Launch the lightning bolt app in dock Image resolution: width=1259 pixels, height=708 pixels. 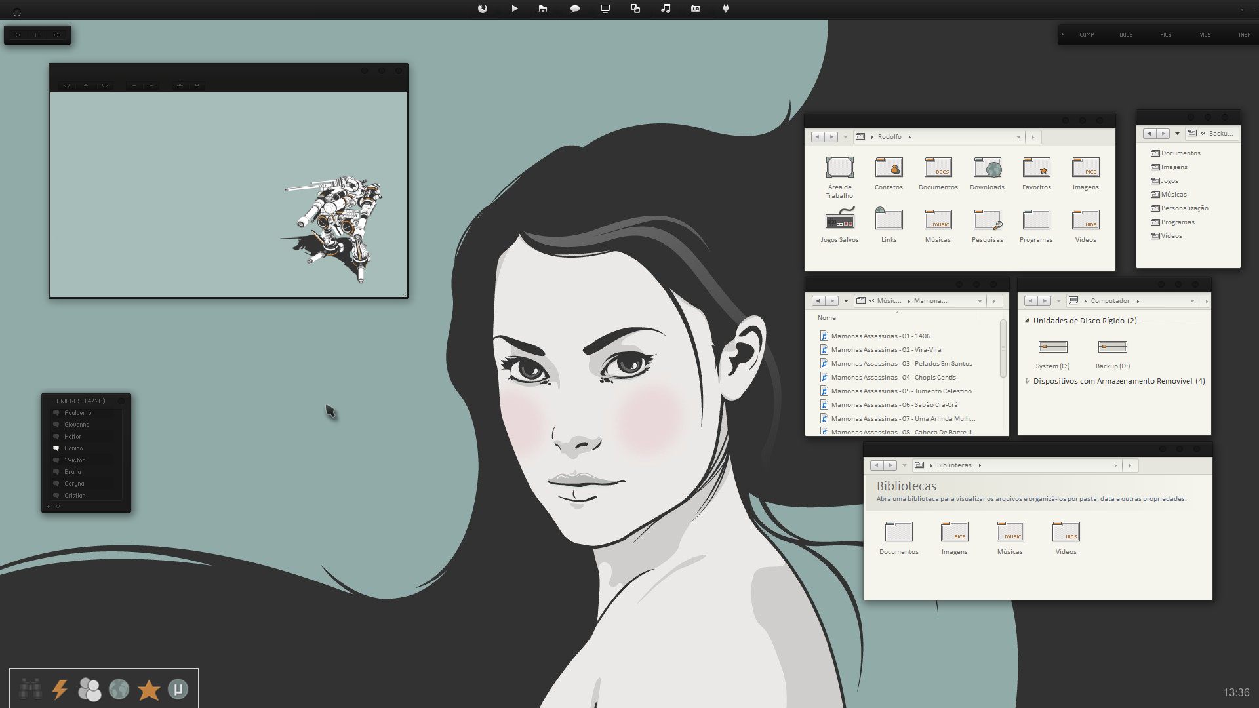[x=60, y=689]
